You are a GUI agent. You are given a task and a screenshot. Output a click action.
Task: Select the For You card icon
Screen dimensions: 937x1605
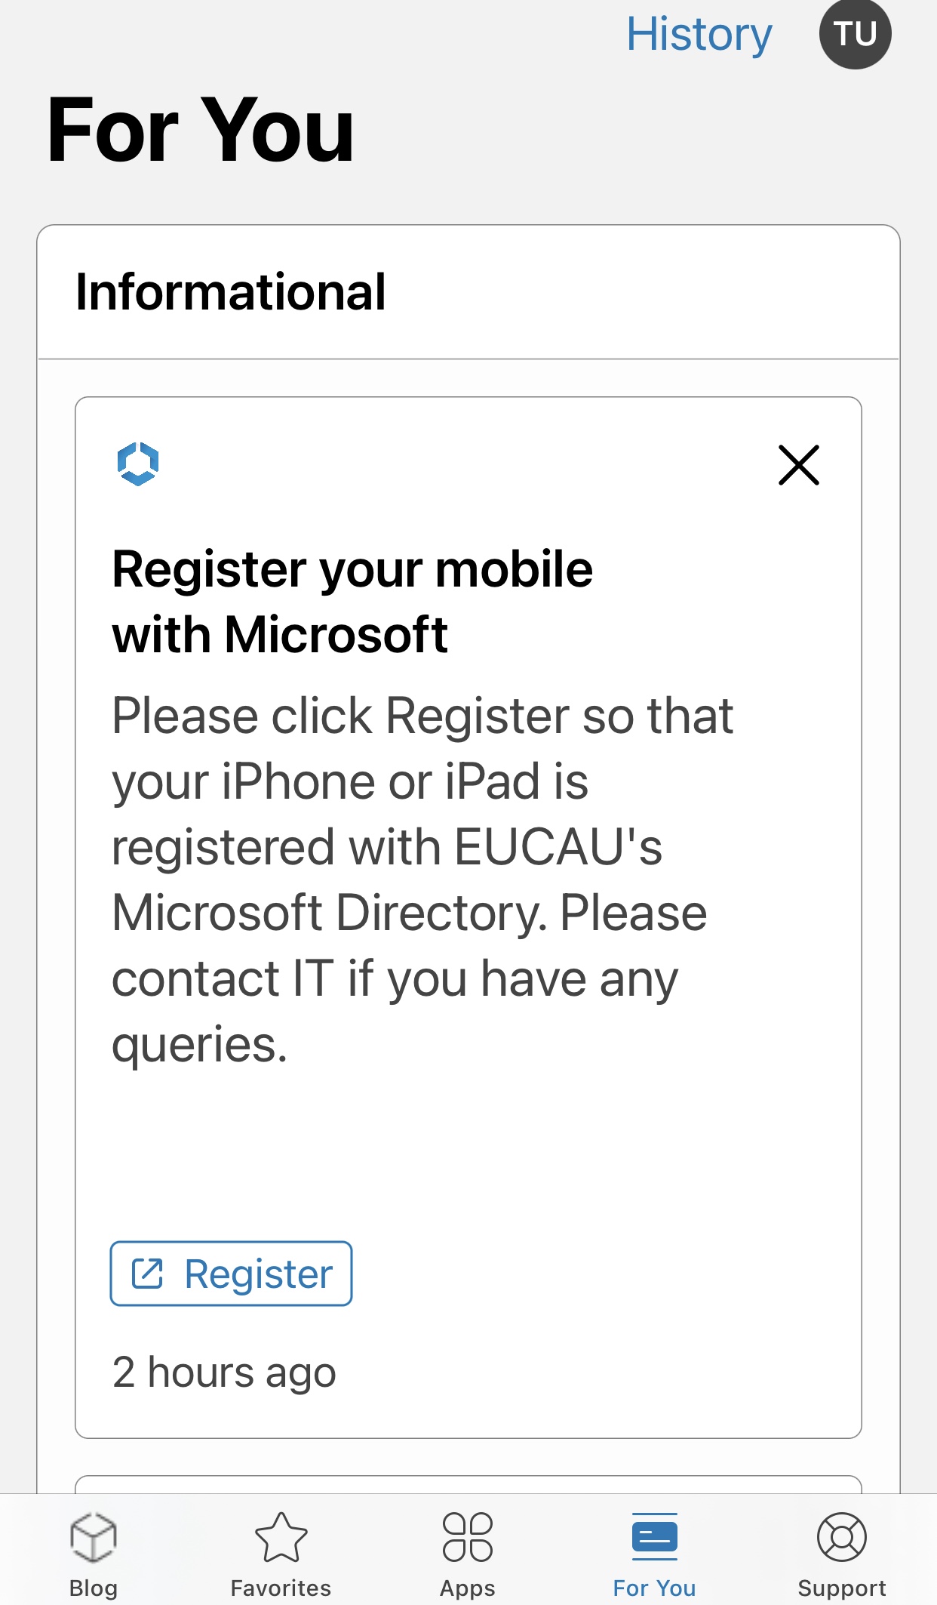(x=654, y=1536)
